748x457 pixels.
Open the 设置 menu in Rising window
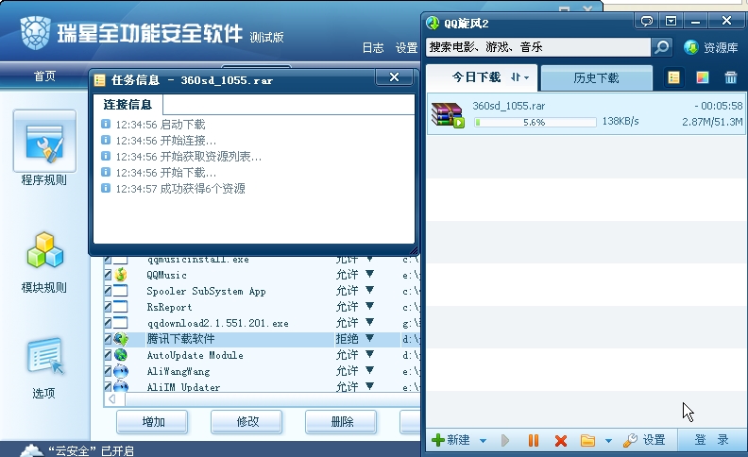406,48
